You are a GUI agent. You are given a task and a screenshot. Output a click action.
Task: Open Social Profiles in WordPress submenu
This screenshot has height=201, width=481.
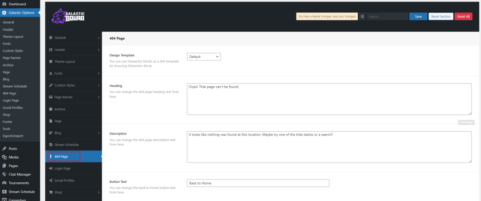[13, 108]
